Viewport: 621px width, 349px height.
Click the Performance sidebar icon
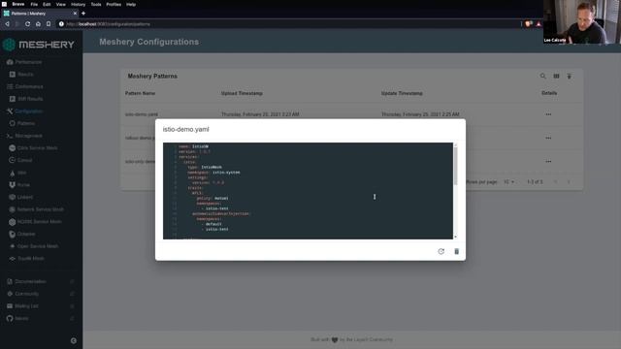[10, 62]
